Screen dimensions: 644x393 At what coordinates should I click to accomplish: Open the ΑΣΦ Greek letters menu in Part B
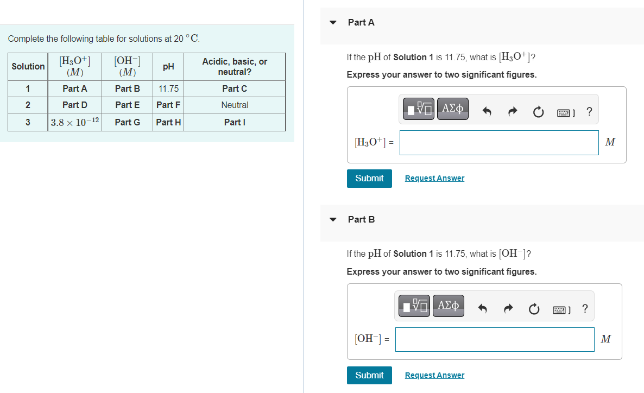(449, 306)
